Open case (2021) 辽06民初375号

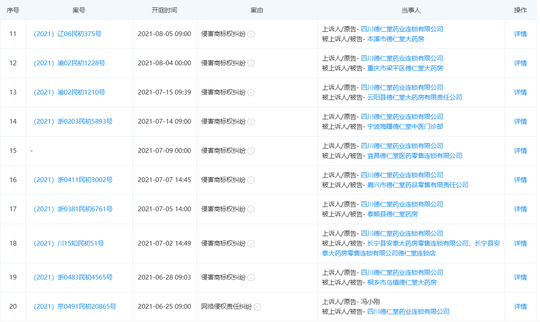pyautogui.click(x=67, y=34)
